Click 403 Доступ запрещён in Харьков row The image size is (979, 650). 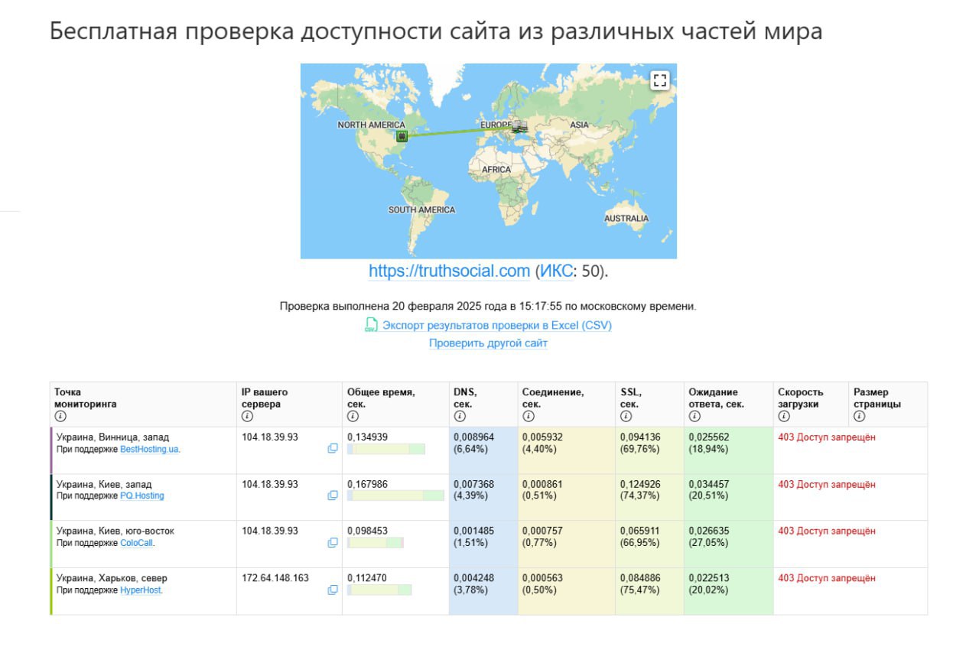(827, 578)
